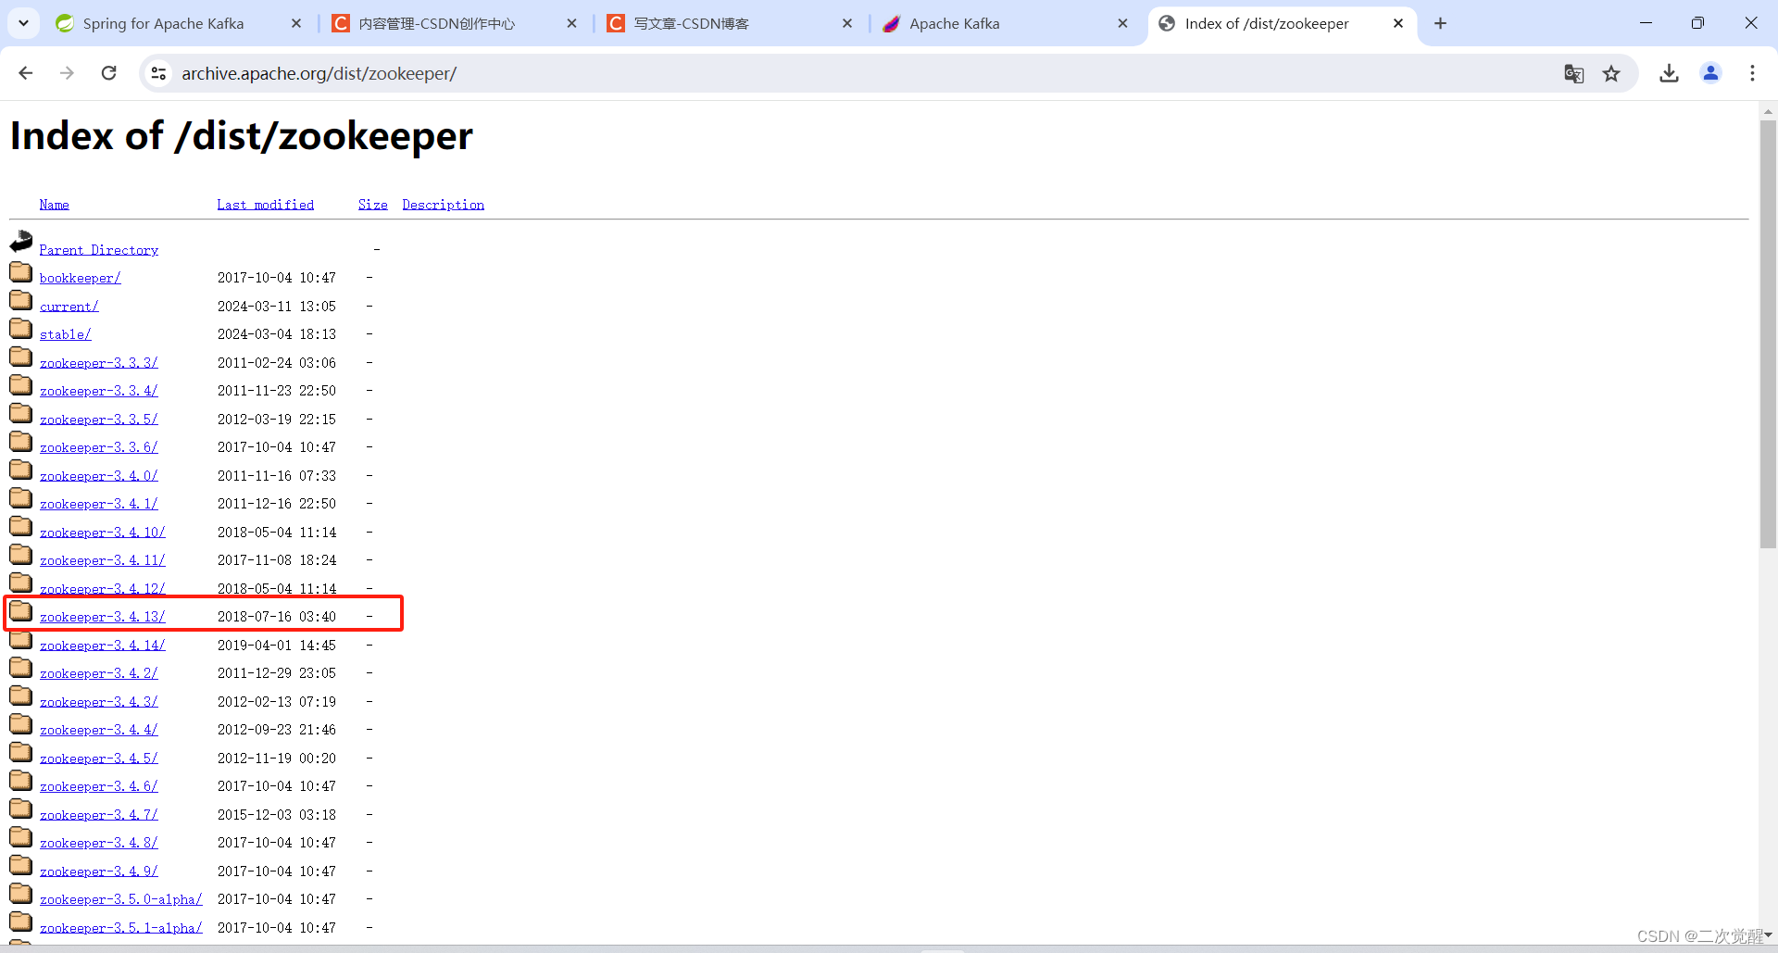Reload the current page
The image size is (1778, 953).
(108, 73)
